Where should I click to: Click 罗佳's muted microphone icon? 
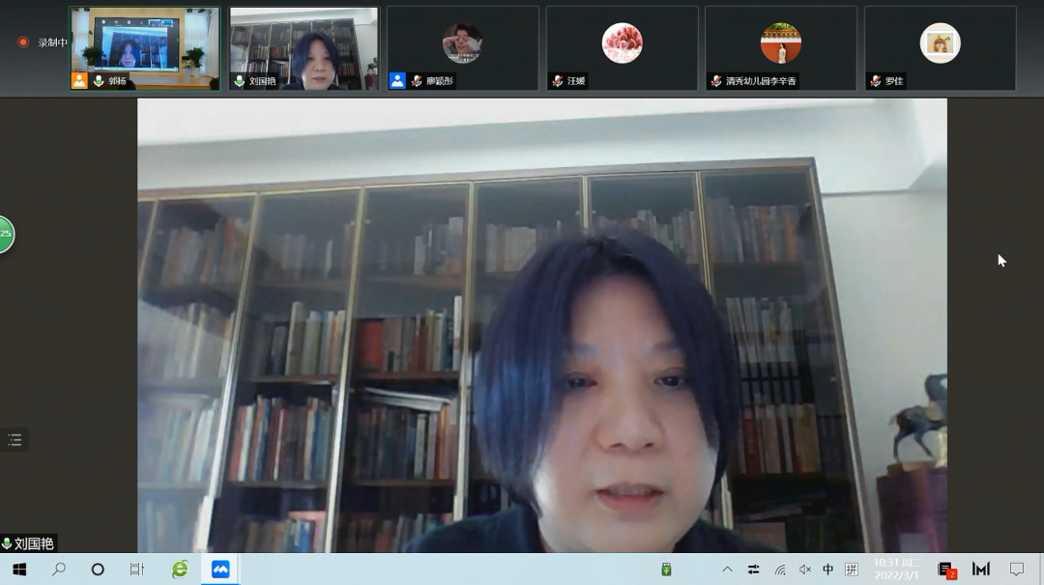pyautogui.click(x=876, y=81)
